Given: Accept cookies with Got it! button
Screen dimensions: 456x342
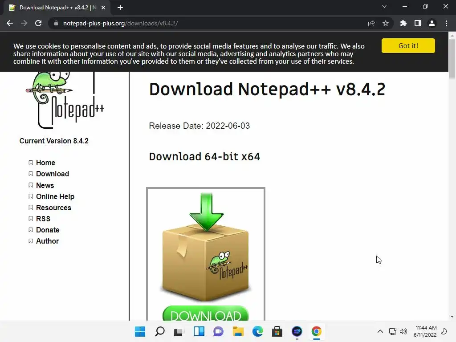Looking at the screenshot, I should [408, 46].
